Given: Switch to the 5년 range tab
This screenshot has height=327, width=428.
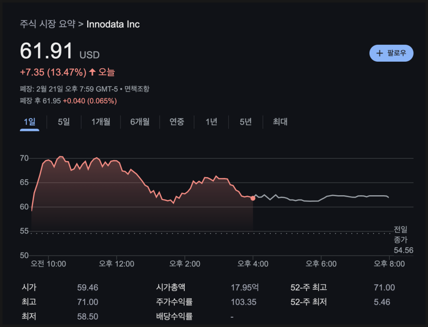Looking at the screenshot, I should pyautogui.click(x=245, y=122).
